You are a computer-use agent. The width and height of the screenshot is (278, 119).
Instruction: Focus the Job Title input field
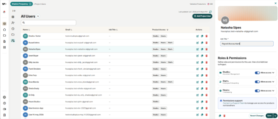tap(247, 44)
